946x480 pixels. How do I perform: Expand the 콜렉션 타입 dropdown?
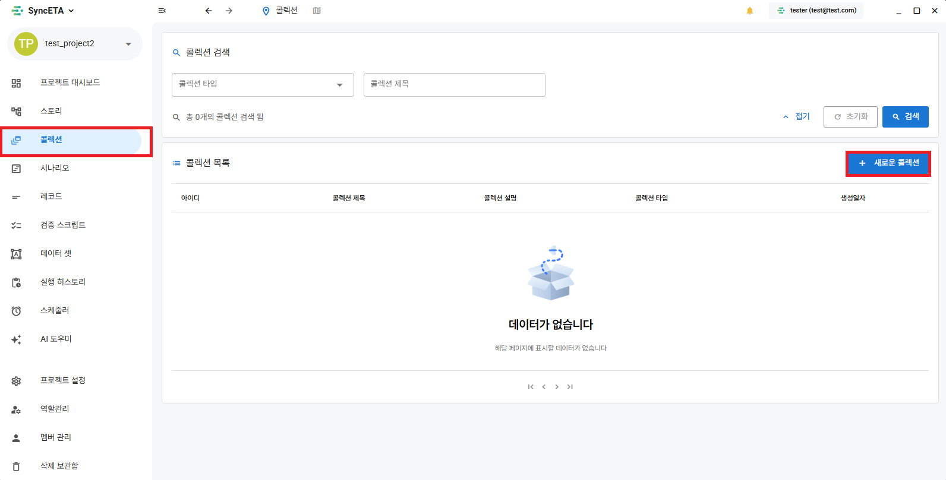[x=263, y=85]
